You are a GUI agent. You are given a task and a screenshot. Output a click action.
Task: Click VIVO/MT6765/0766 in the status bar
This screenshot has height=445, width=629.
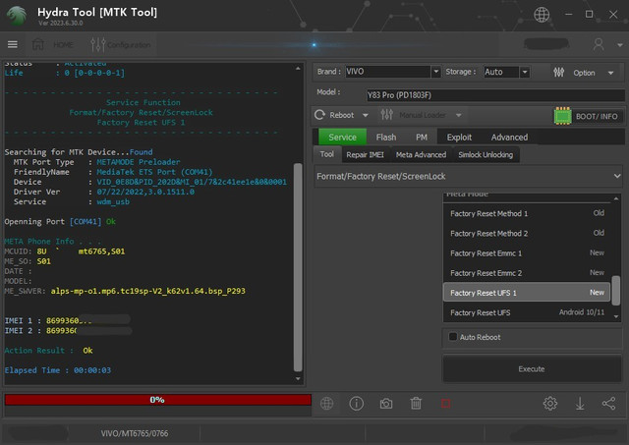[135, 433]
